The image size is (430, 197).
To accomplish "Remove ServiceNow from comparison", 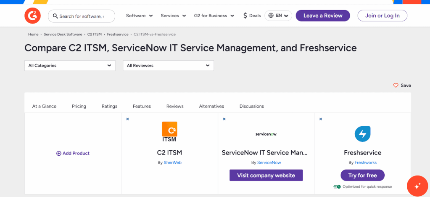I will [x=224, y=119].
